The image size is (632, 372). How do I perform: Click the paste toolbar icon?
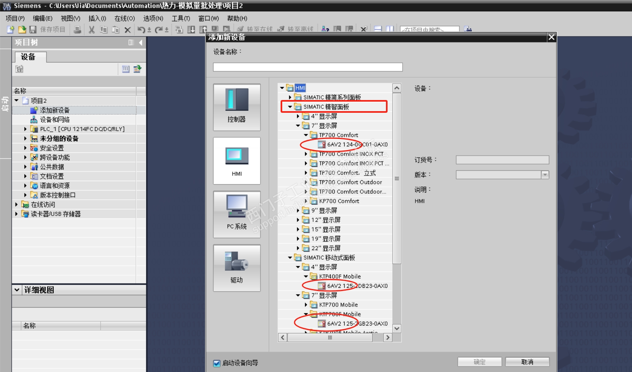116,29
